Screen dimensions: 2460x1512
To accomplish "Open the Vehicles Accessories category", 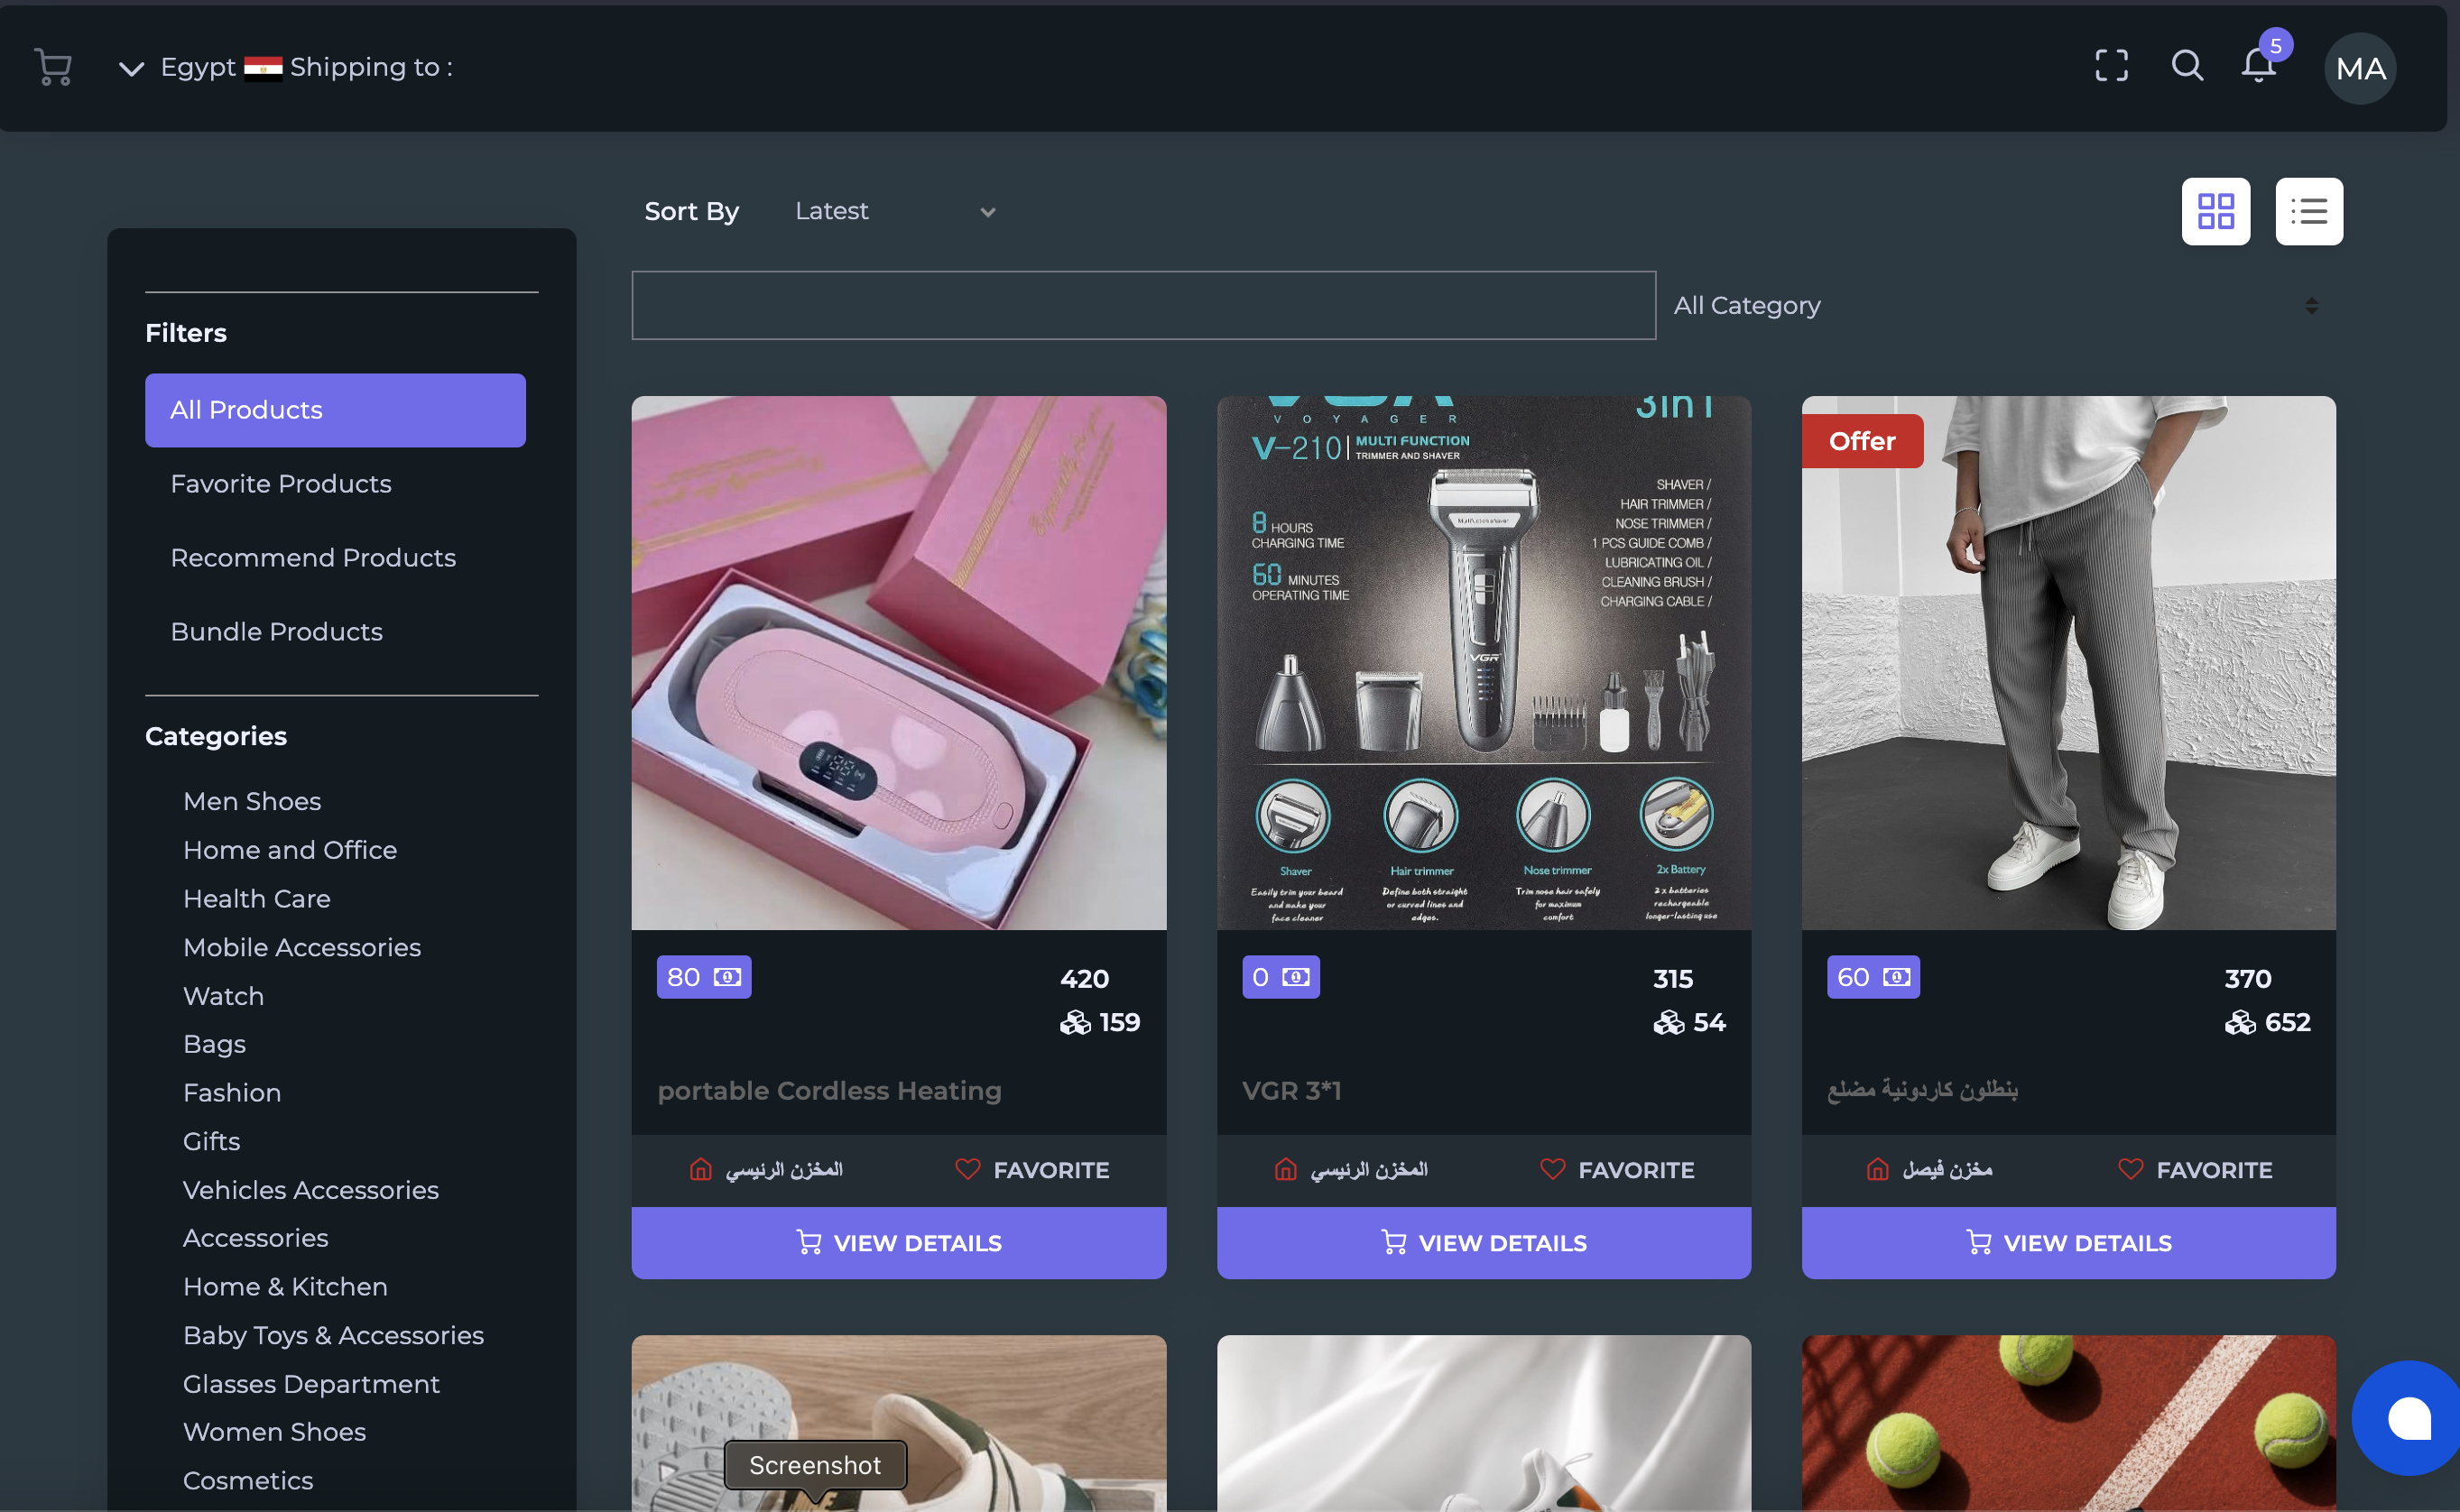I will (x=311, y=1190).
